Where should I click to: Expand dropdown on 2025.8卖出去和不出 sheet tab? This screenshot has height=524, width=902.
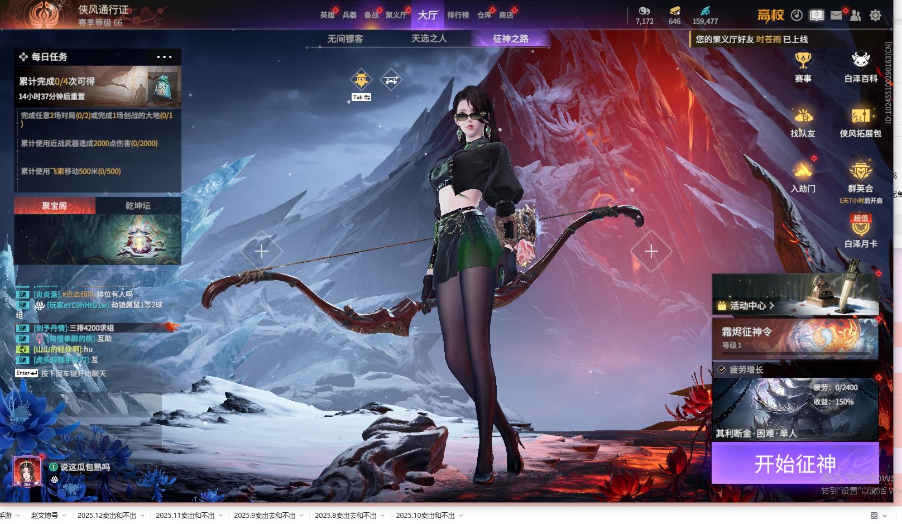(x=382, y=516)
